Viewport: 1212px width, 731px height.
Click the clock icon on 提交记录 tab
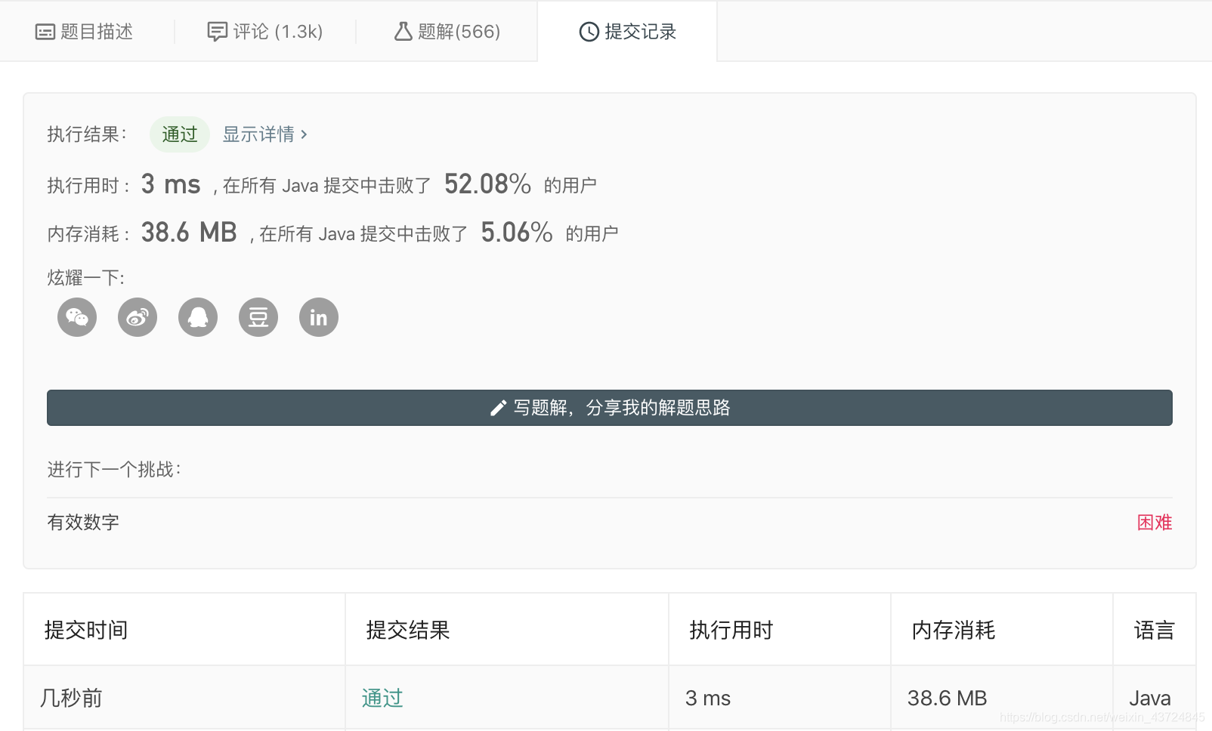588,31
